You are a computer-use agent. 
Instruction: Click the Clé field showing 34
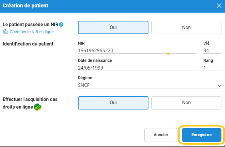(x=212, y=50)
